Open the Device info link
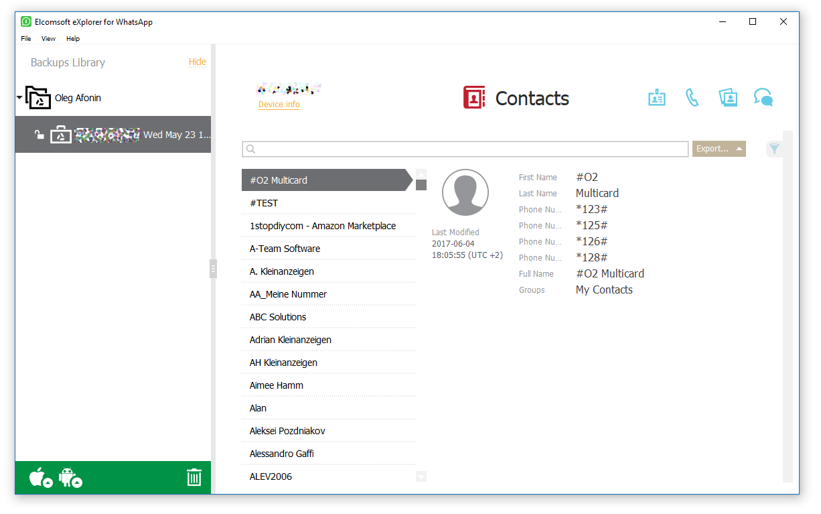The width and height of the screenshot is (821, 514). coord(279,105)
